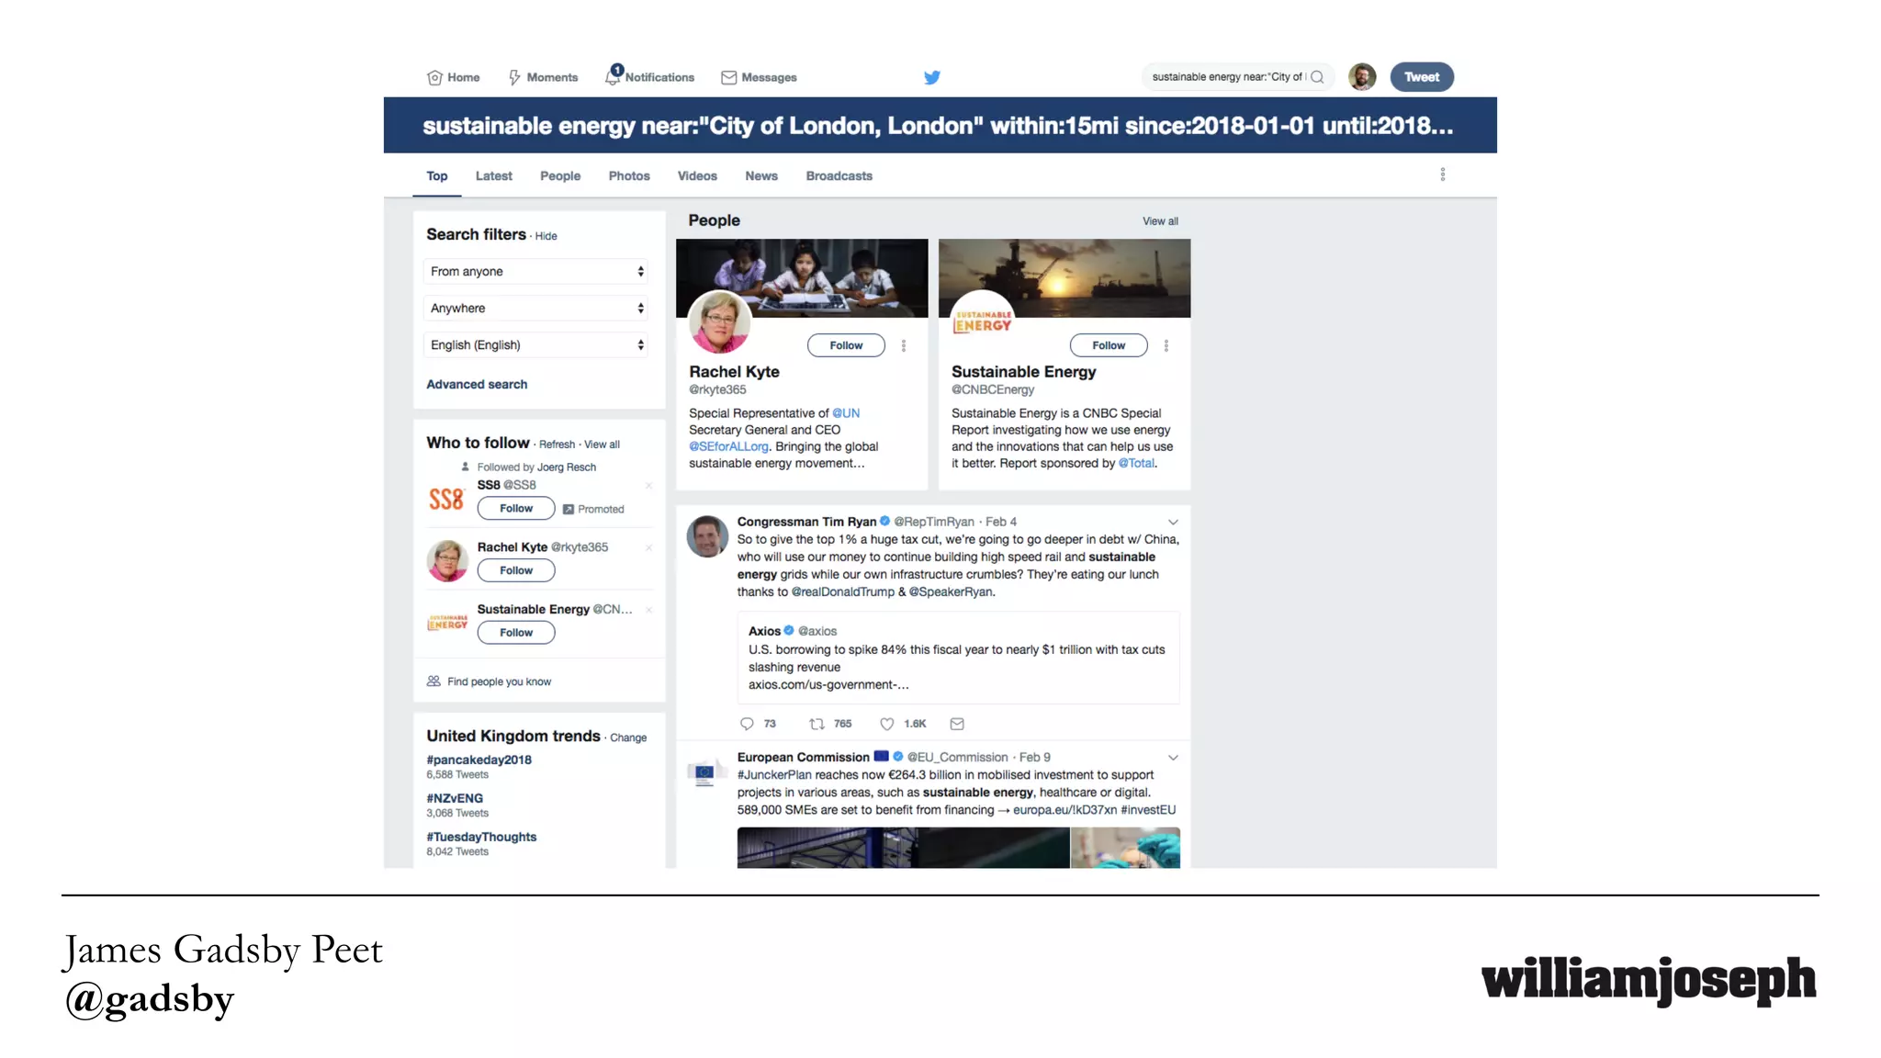The height and width of the screenshot is (1058, 1881).
Task: Send Tim Ryan tweet via direct message
Action: pyautogui.click(x=957, y=724)
